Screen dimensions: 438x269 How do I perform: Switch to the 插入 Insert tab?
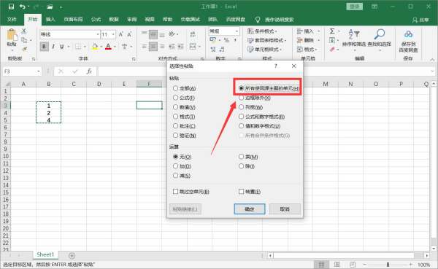[50, 20]
